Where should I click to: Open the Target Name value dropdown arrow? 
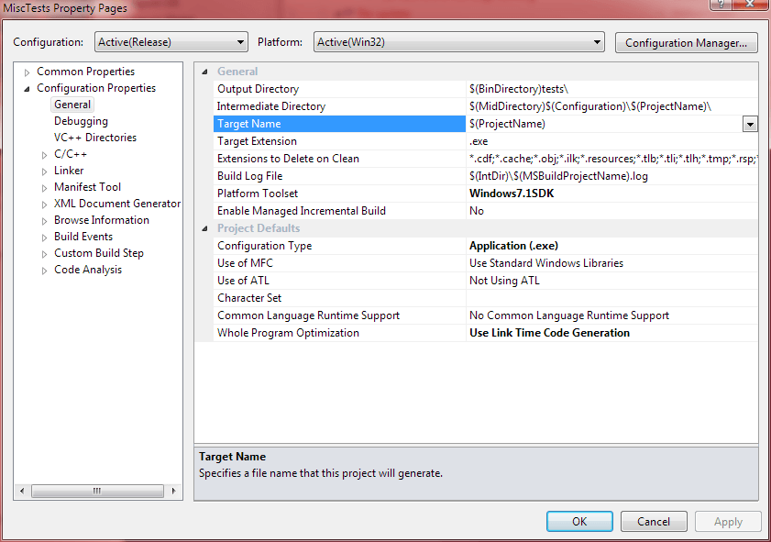click(749, 124)
